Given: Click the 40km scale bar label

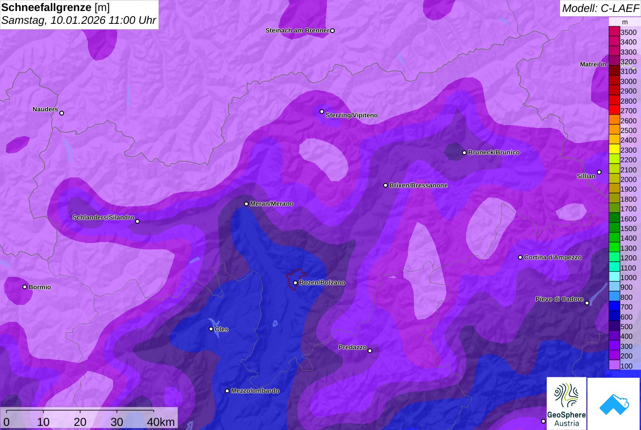Looking at the screenshot, I should (x=161, y=422).
